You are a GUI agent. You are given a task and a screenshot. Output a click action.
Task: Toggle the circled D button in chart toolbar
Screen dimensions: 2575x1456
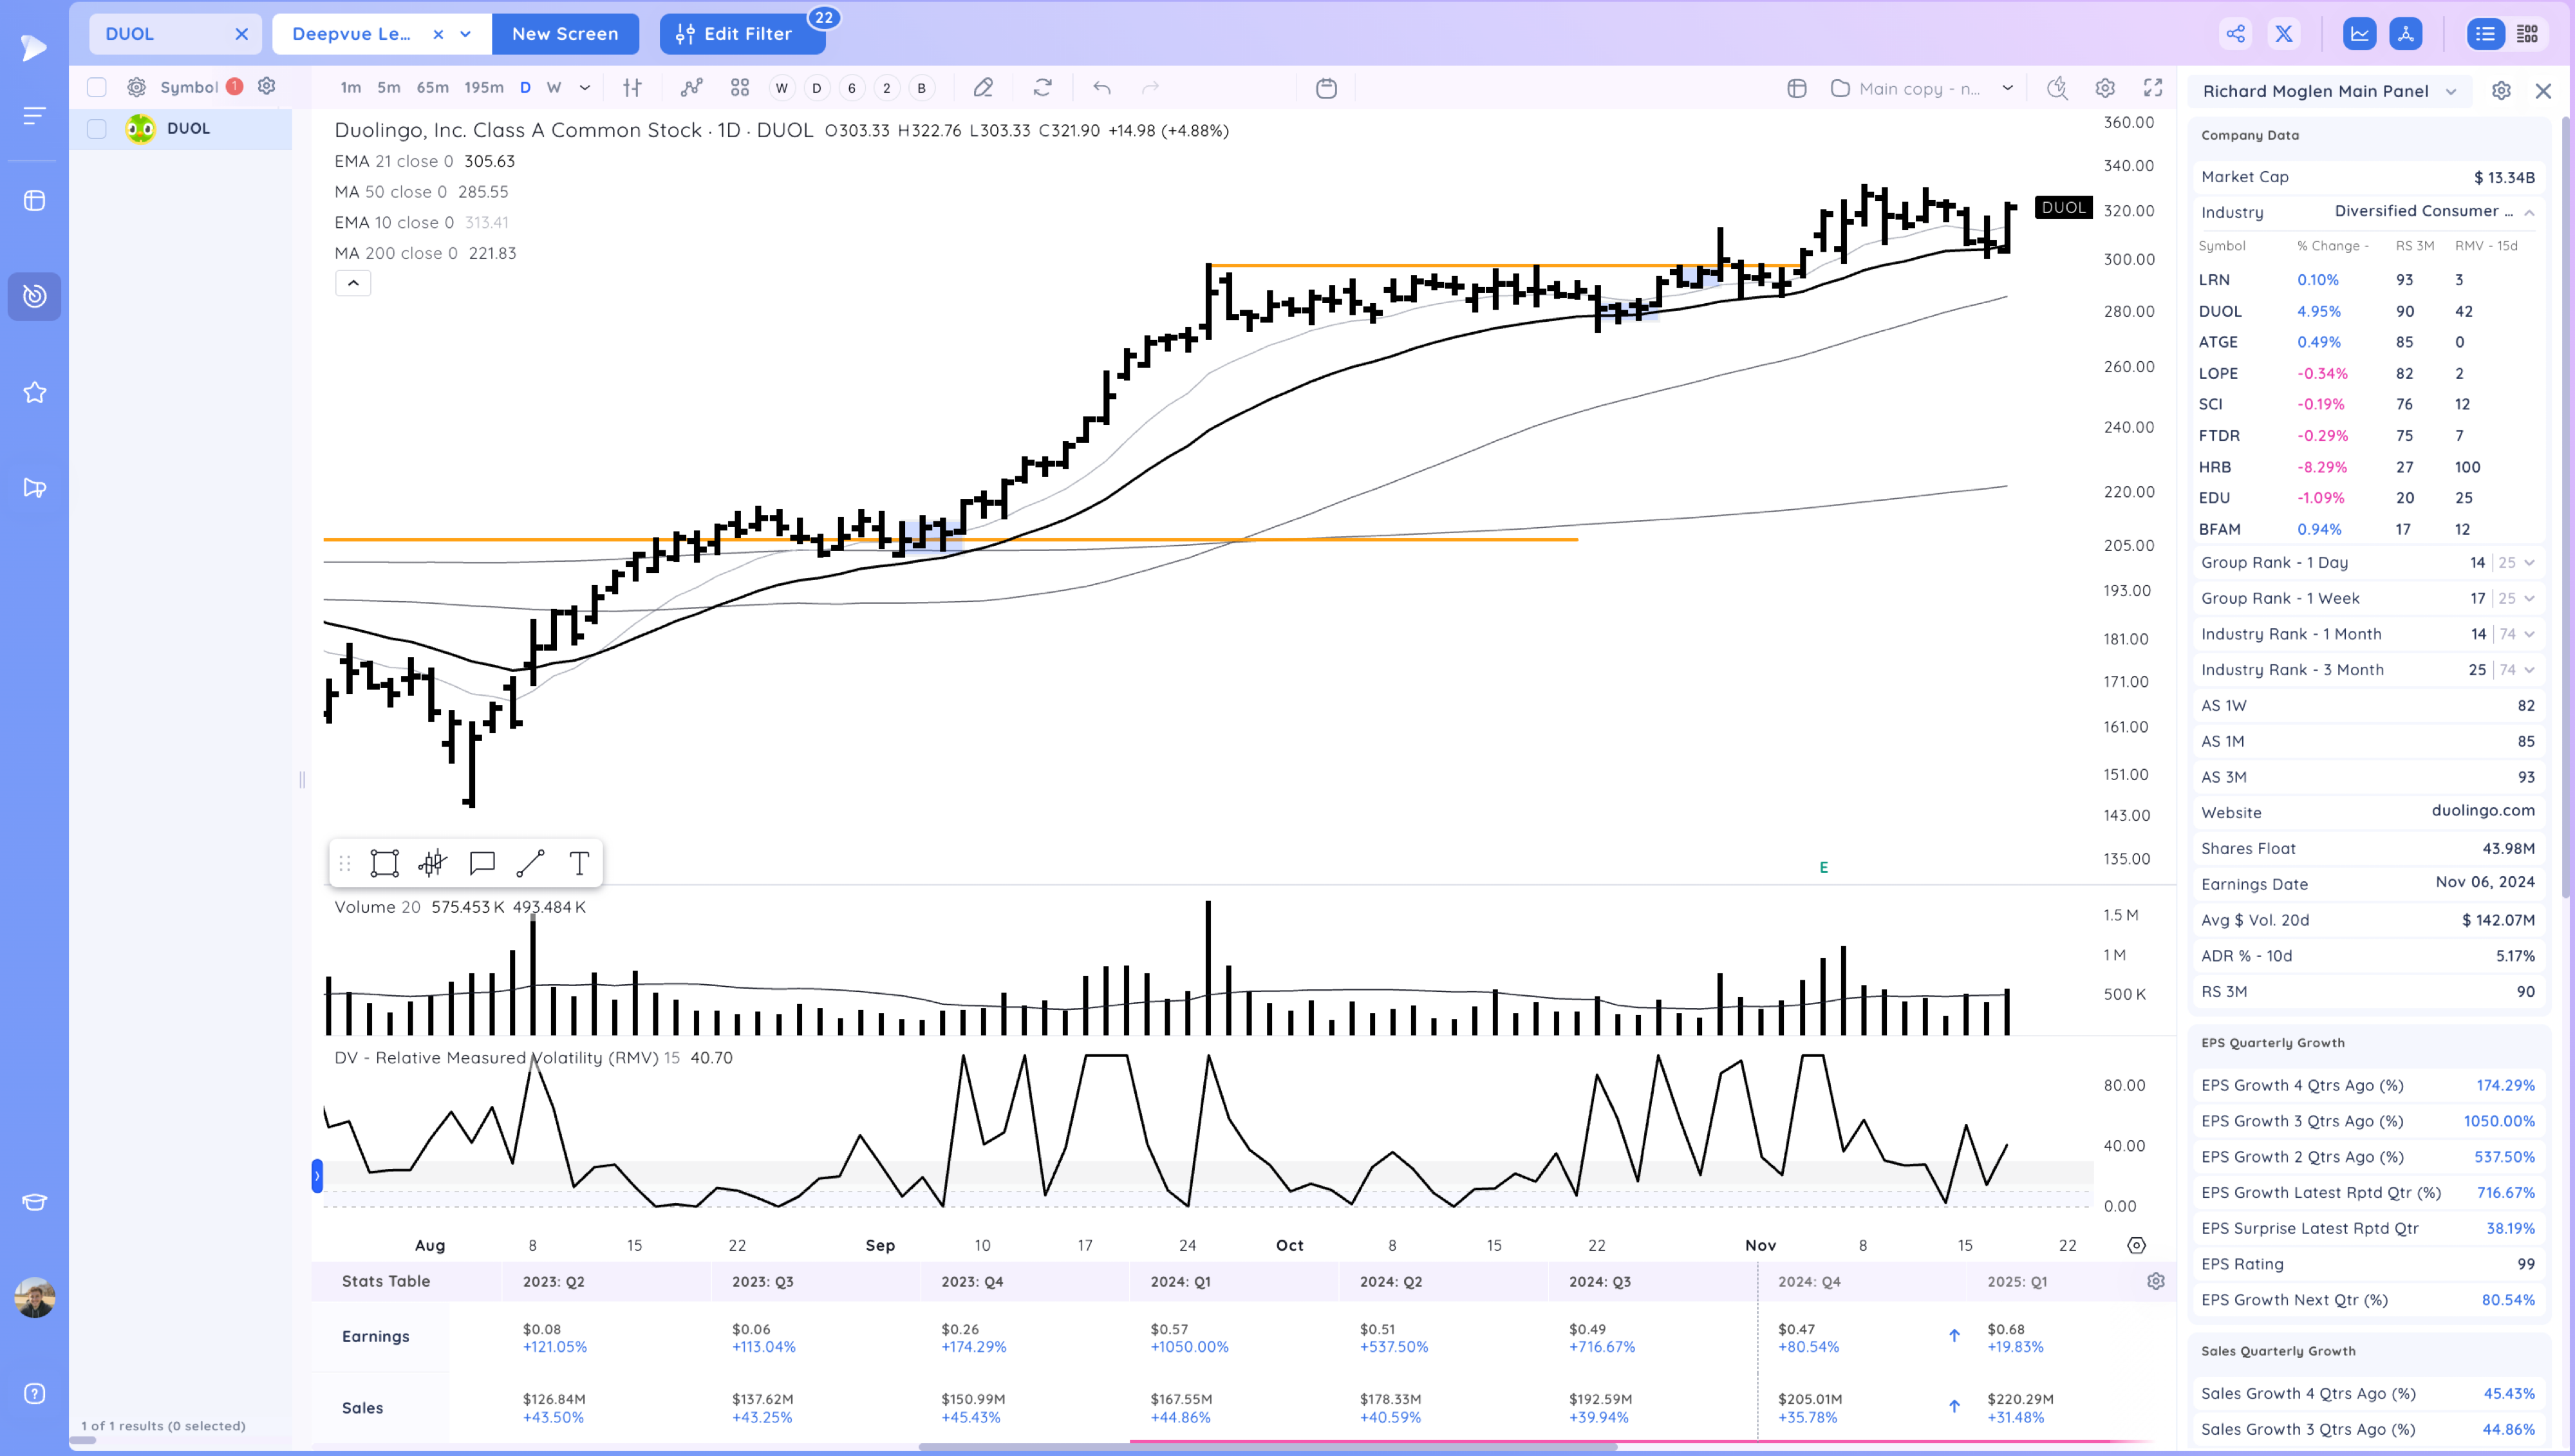pyautogui.click(x=817, y=88)
